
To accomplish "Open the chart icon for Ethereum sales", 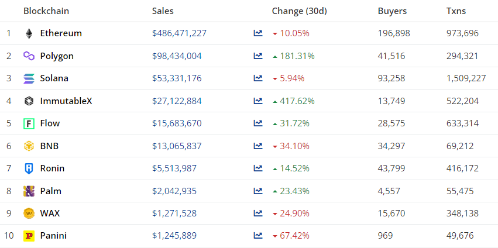I will pos(258,33).
